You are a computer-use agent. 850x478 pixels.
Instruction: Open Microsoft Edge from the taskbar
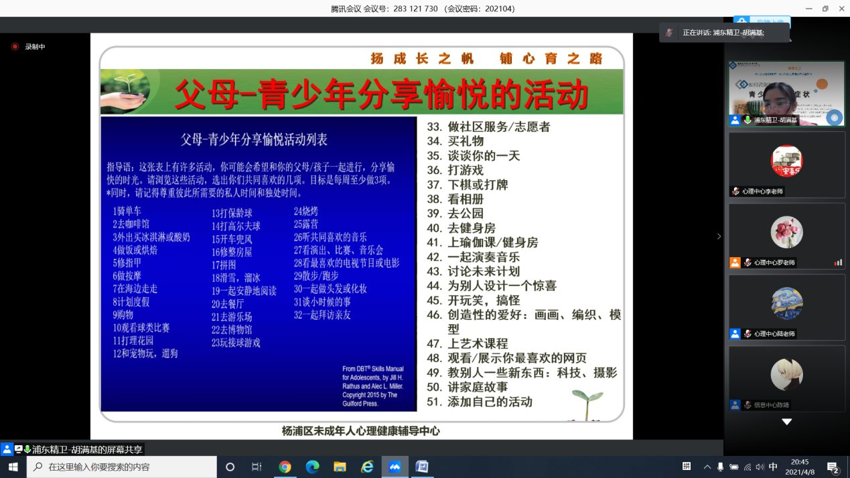point(313,467)
